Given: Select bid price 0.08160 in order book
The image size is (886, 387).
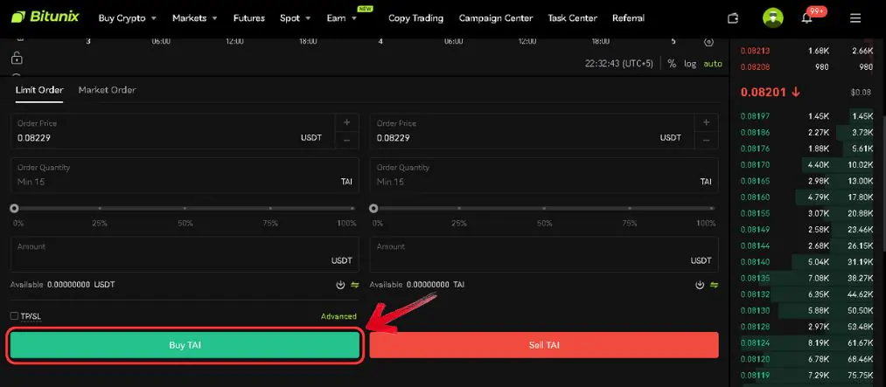Looking at the screenshot, I should (755, 197).
